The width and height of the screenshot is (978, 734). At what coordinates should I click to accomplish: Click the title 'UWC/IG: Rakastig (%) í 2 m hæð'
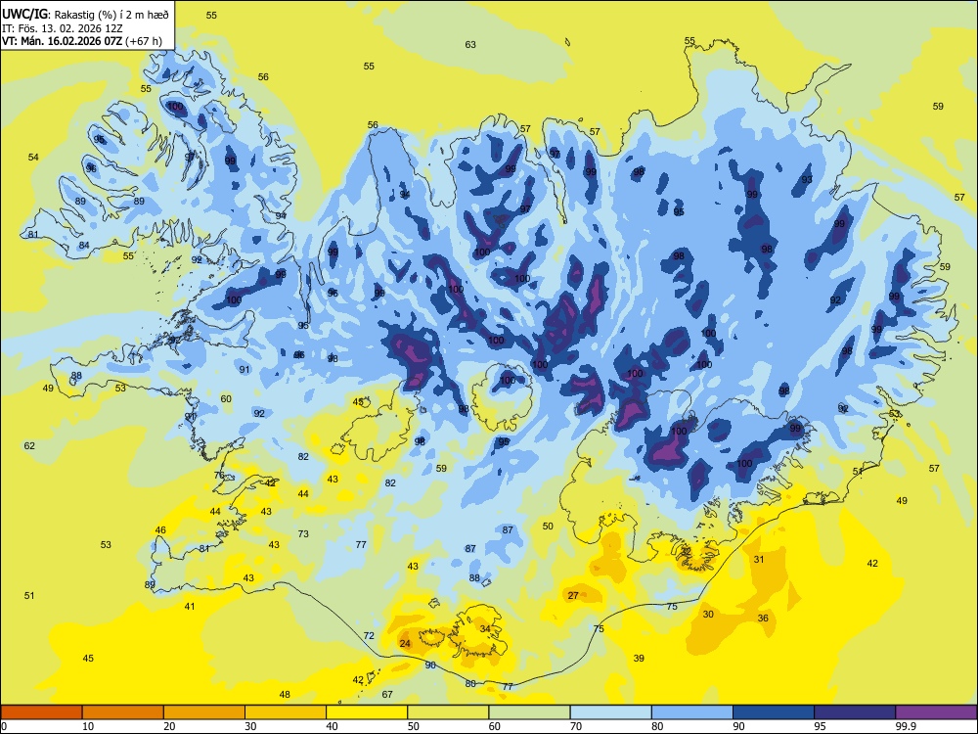[85, 14]
